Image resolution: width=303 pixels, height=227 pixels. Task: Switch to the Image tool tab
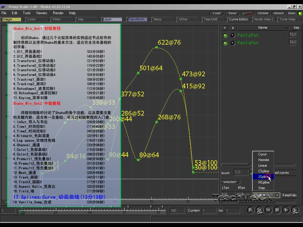(x=12, y=19)
